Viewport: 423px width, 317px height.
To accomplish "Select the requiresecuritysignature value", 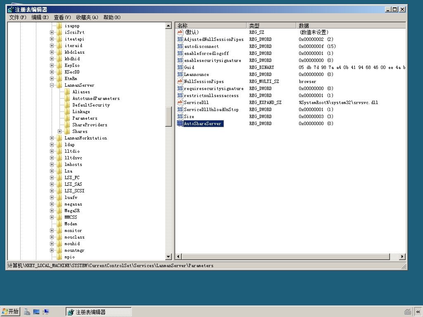I will [x=214, y=88].
